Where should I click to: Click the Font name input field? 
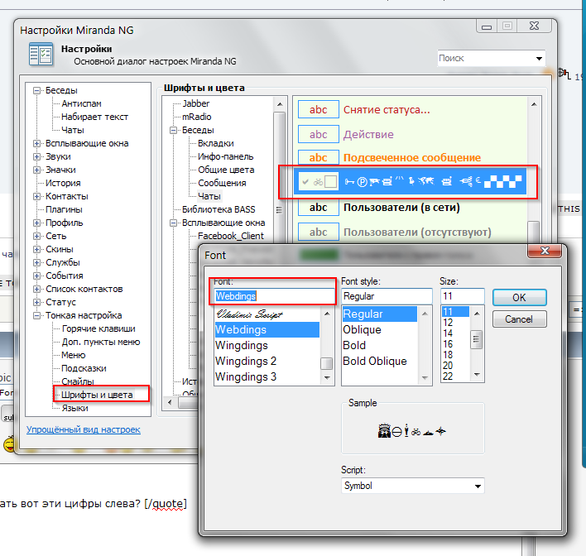coord(274,296)
